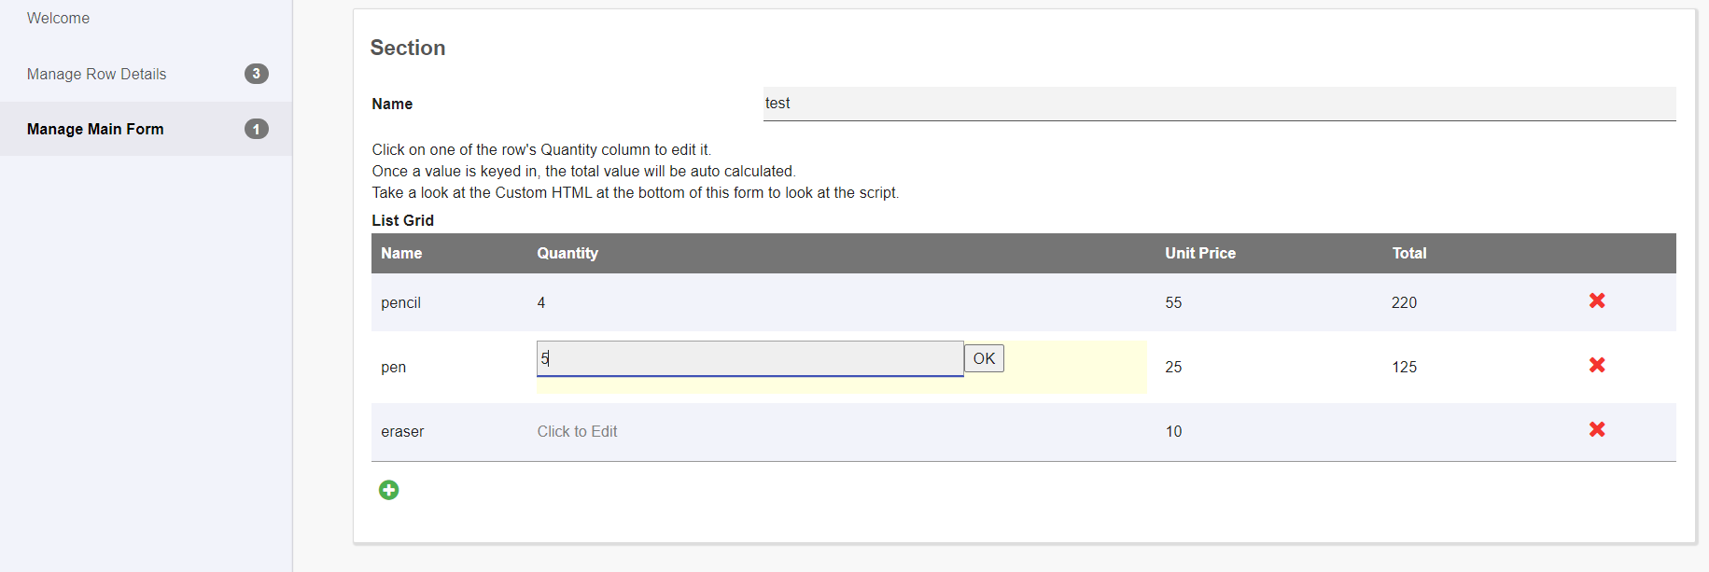1709x572 pixels.
Task: Click badge count 3 on Row Details
Action: [257, 74]
